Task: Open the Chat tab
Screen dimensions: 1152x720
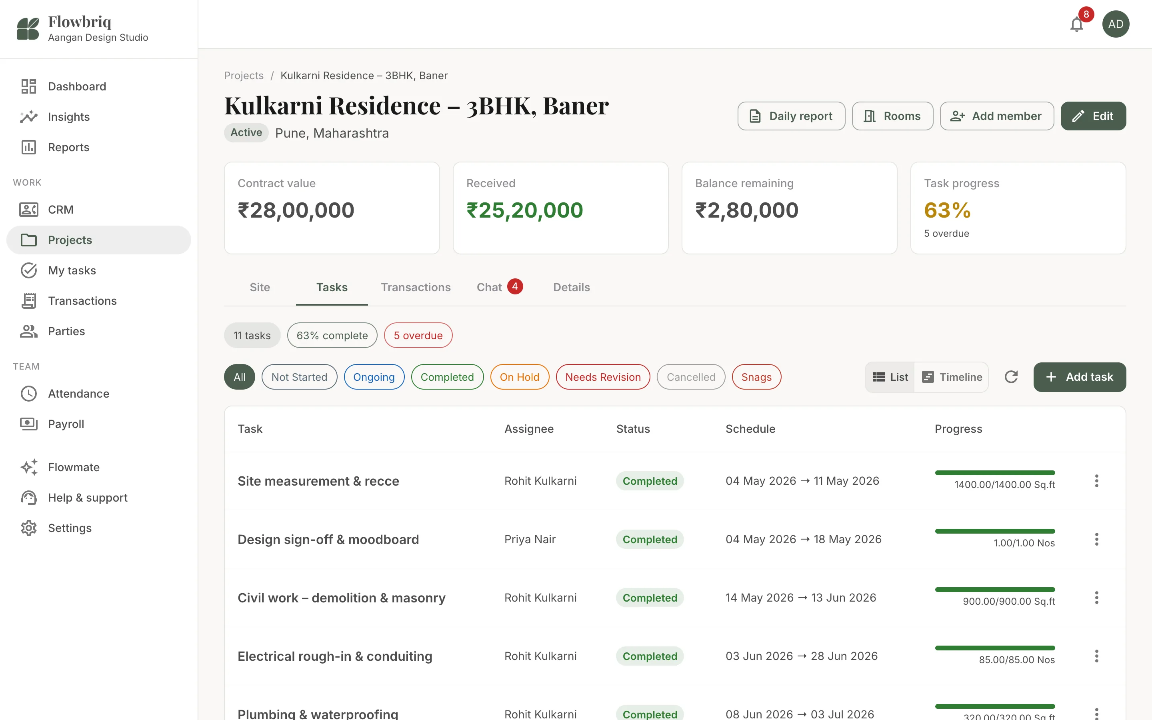Action: tap(500, 288)
